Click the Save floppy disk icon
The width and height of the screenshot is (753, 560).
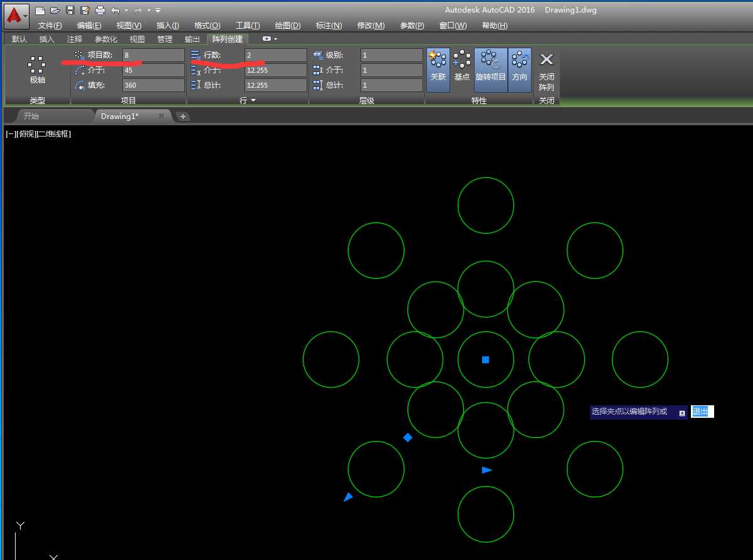pos(70,10)
